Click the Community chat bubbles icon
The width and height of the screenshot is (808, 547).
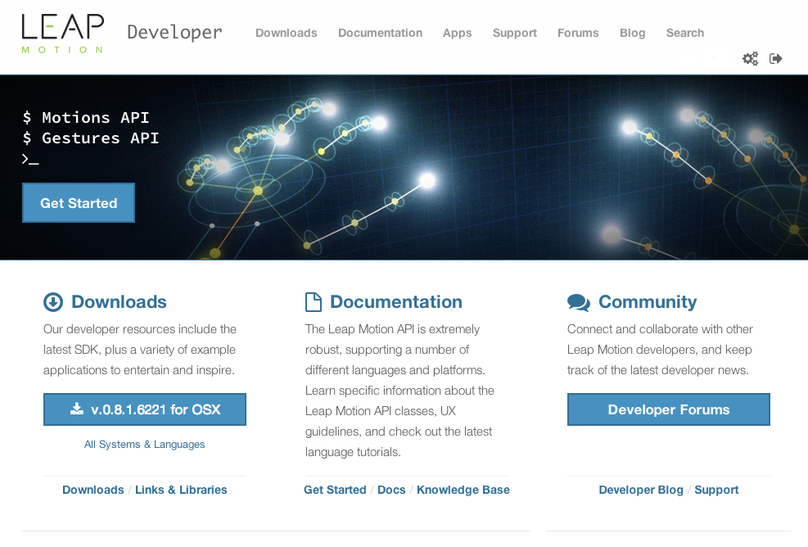coord(579,303)
